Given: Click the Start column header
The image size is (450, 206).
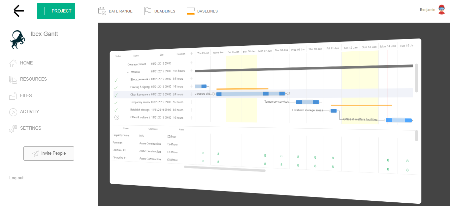Looking at the screenshot, I should coord(162,55).
